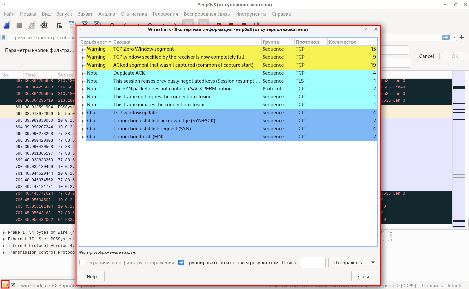This screenshot has width=469, height=289.
Task: Click the display filter bookmark icon
Action: click(4, 38)
